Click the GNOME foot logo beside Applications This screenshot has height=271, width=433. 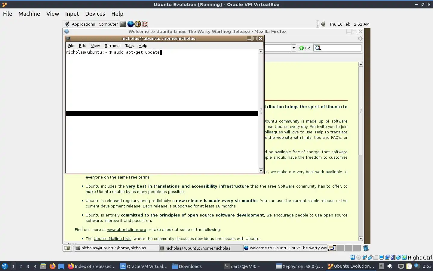pyautogui.click(x=67, y=24)
